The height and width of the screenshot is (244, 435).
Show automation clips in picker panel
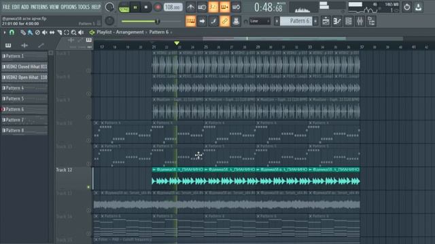(x=41, y=45)
